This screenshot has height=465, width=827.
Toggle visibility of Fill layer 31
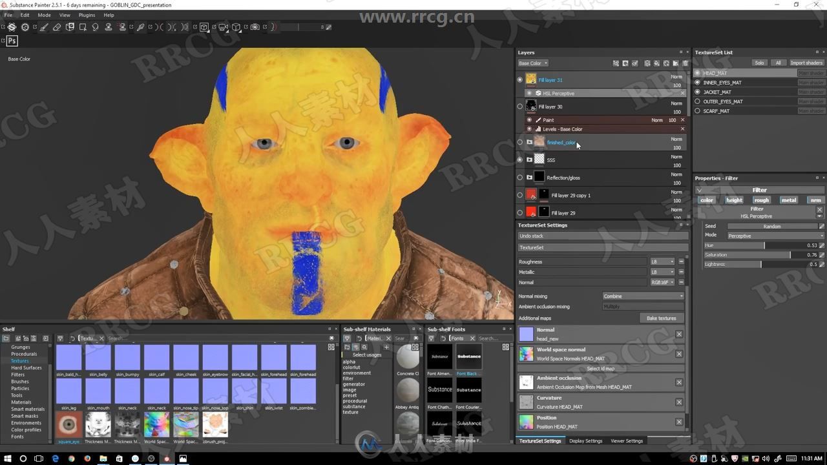pyautogui.click(x=520, y=80)
